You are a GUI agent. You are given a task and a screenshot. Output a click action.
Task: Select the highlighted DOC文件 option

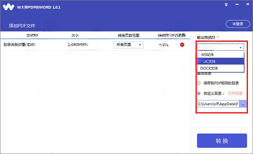coord(221,61)
